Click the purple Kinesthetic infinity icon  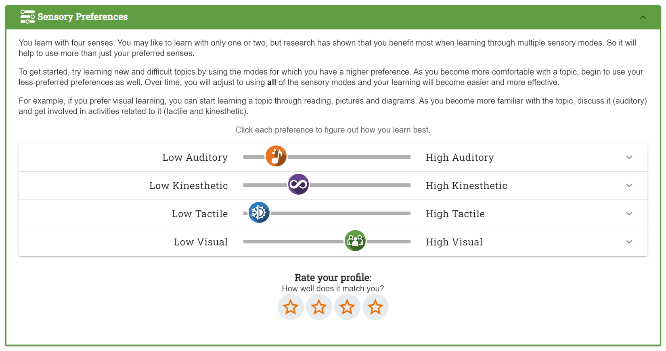[x=299, y=184]
